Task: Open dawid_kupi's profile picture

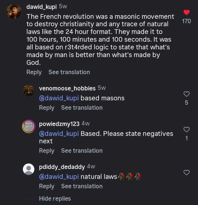Action: (x=14, y=12)
